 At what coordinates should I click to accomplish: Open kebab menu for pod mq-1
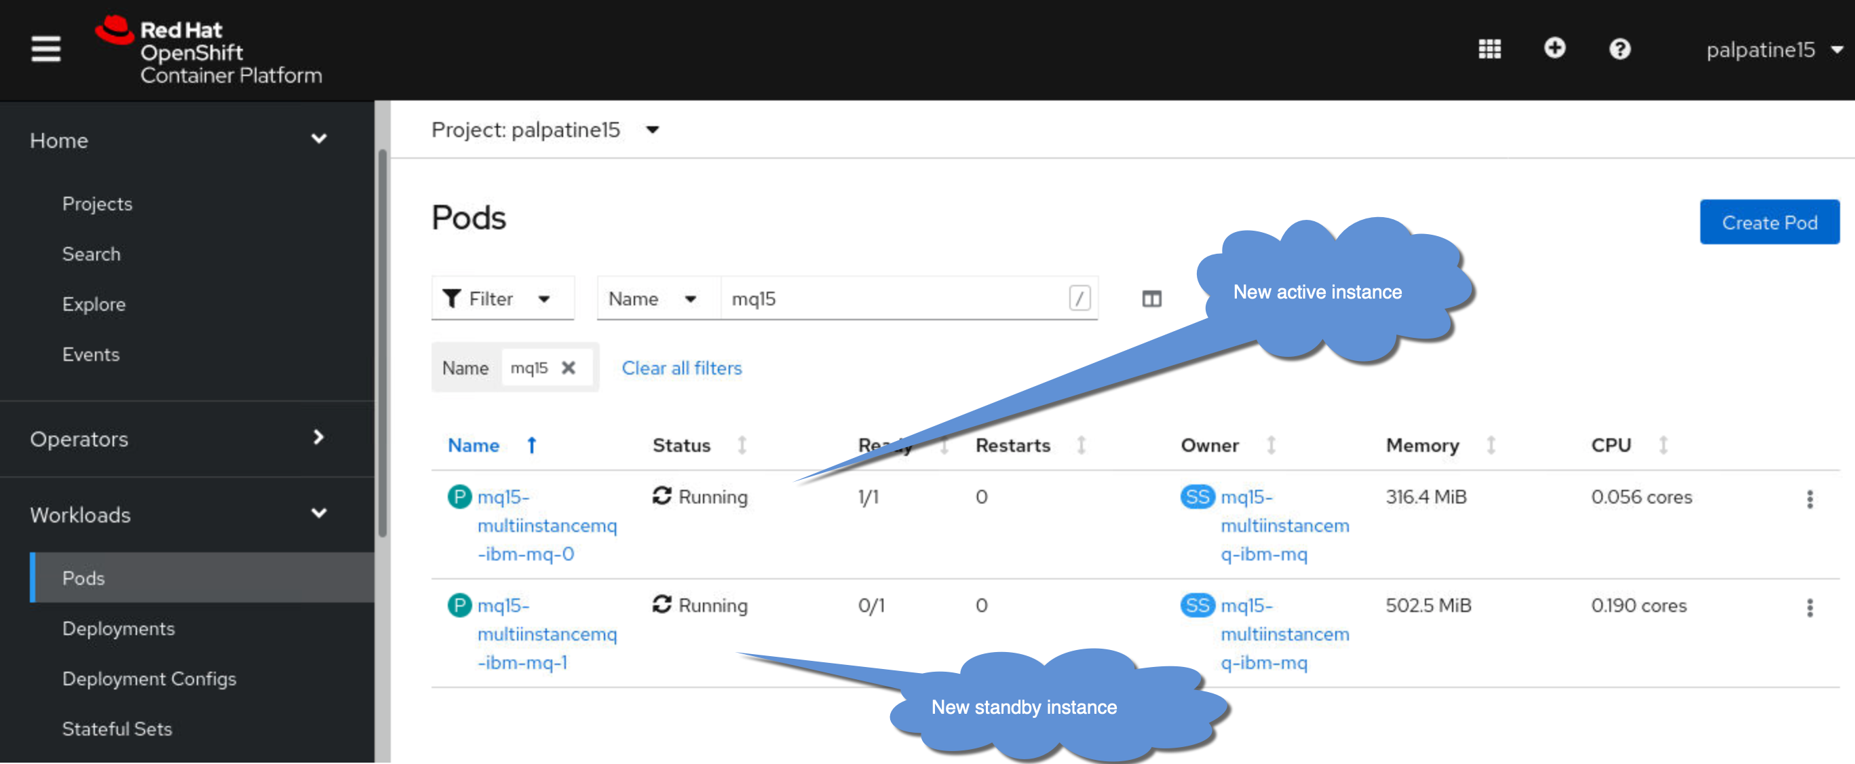1809,609
